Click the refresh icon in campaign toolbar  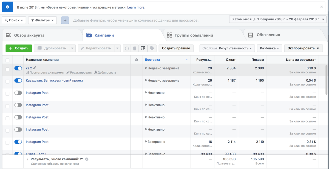click(x=127, y=48)
